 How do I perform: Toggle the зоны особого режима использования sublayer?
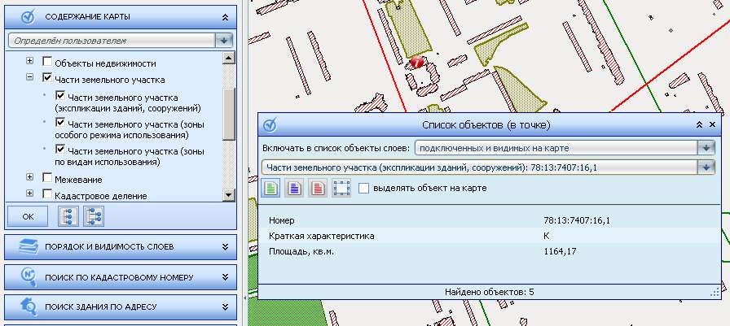coord(60,123)
